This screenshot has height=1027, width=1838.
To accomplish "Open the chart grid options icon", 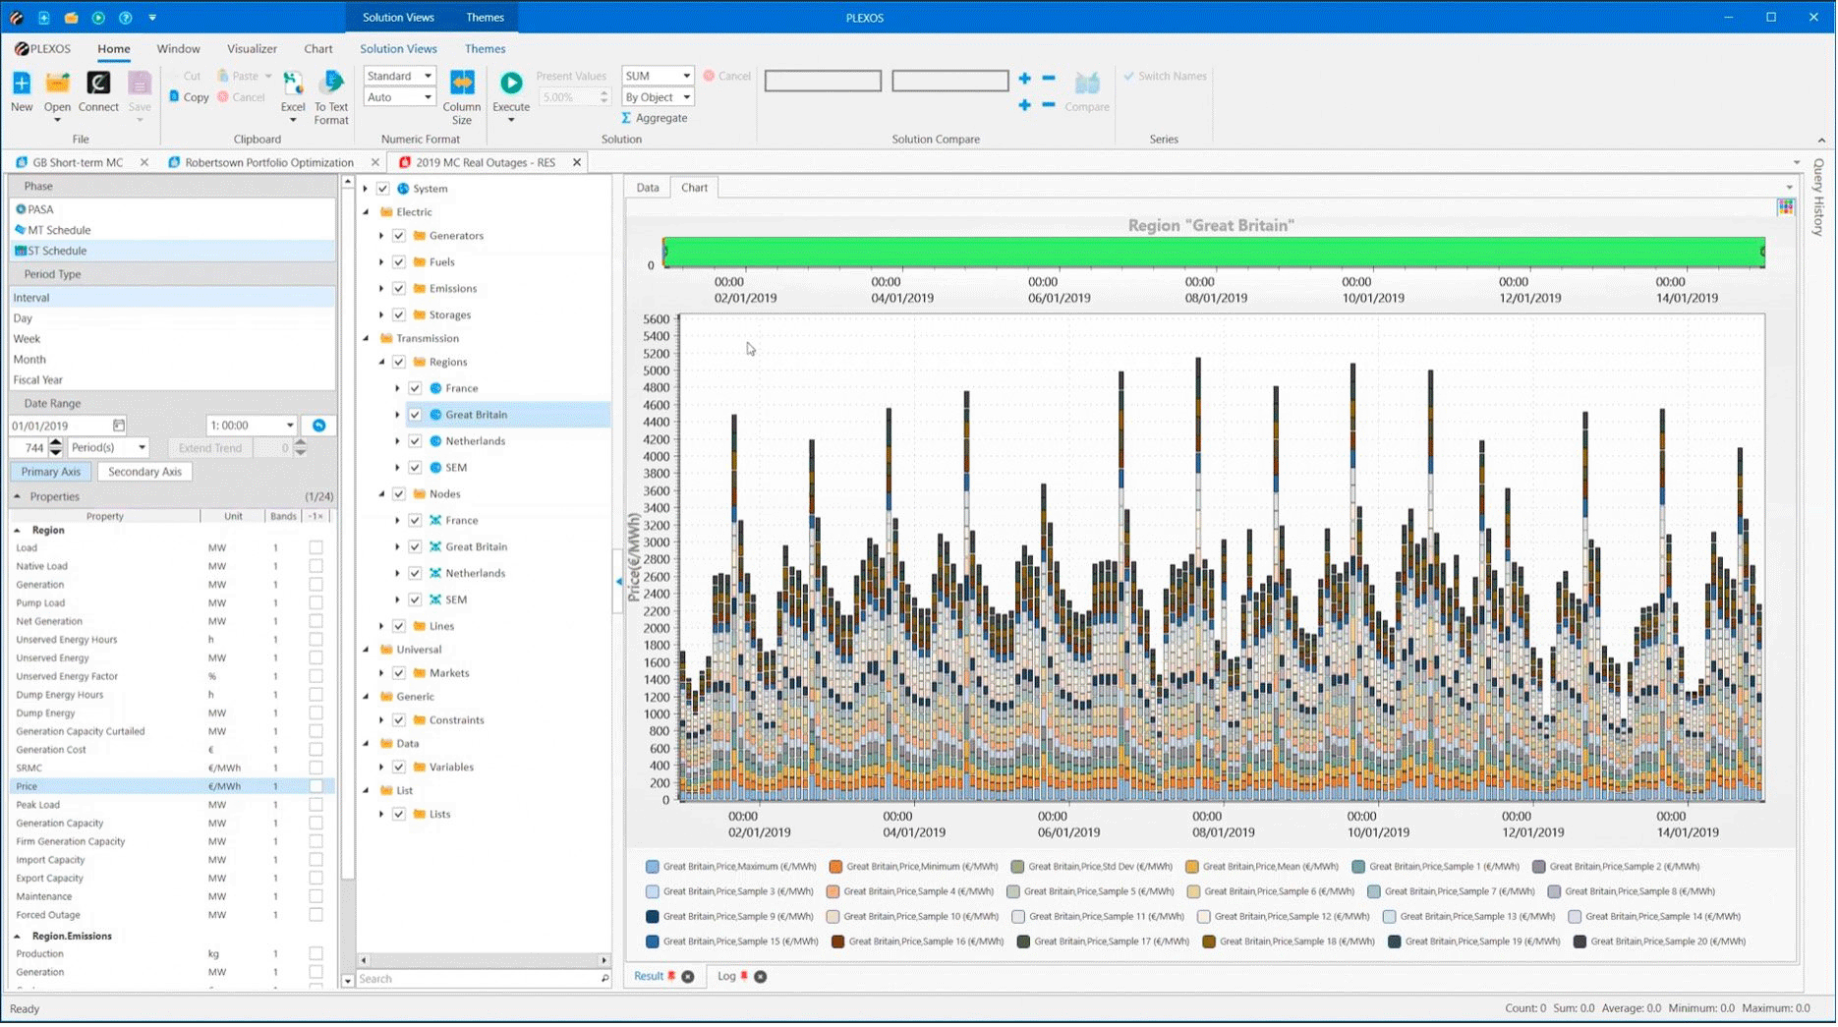I will click(x=1786, y=206).
